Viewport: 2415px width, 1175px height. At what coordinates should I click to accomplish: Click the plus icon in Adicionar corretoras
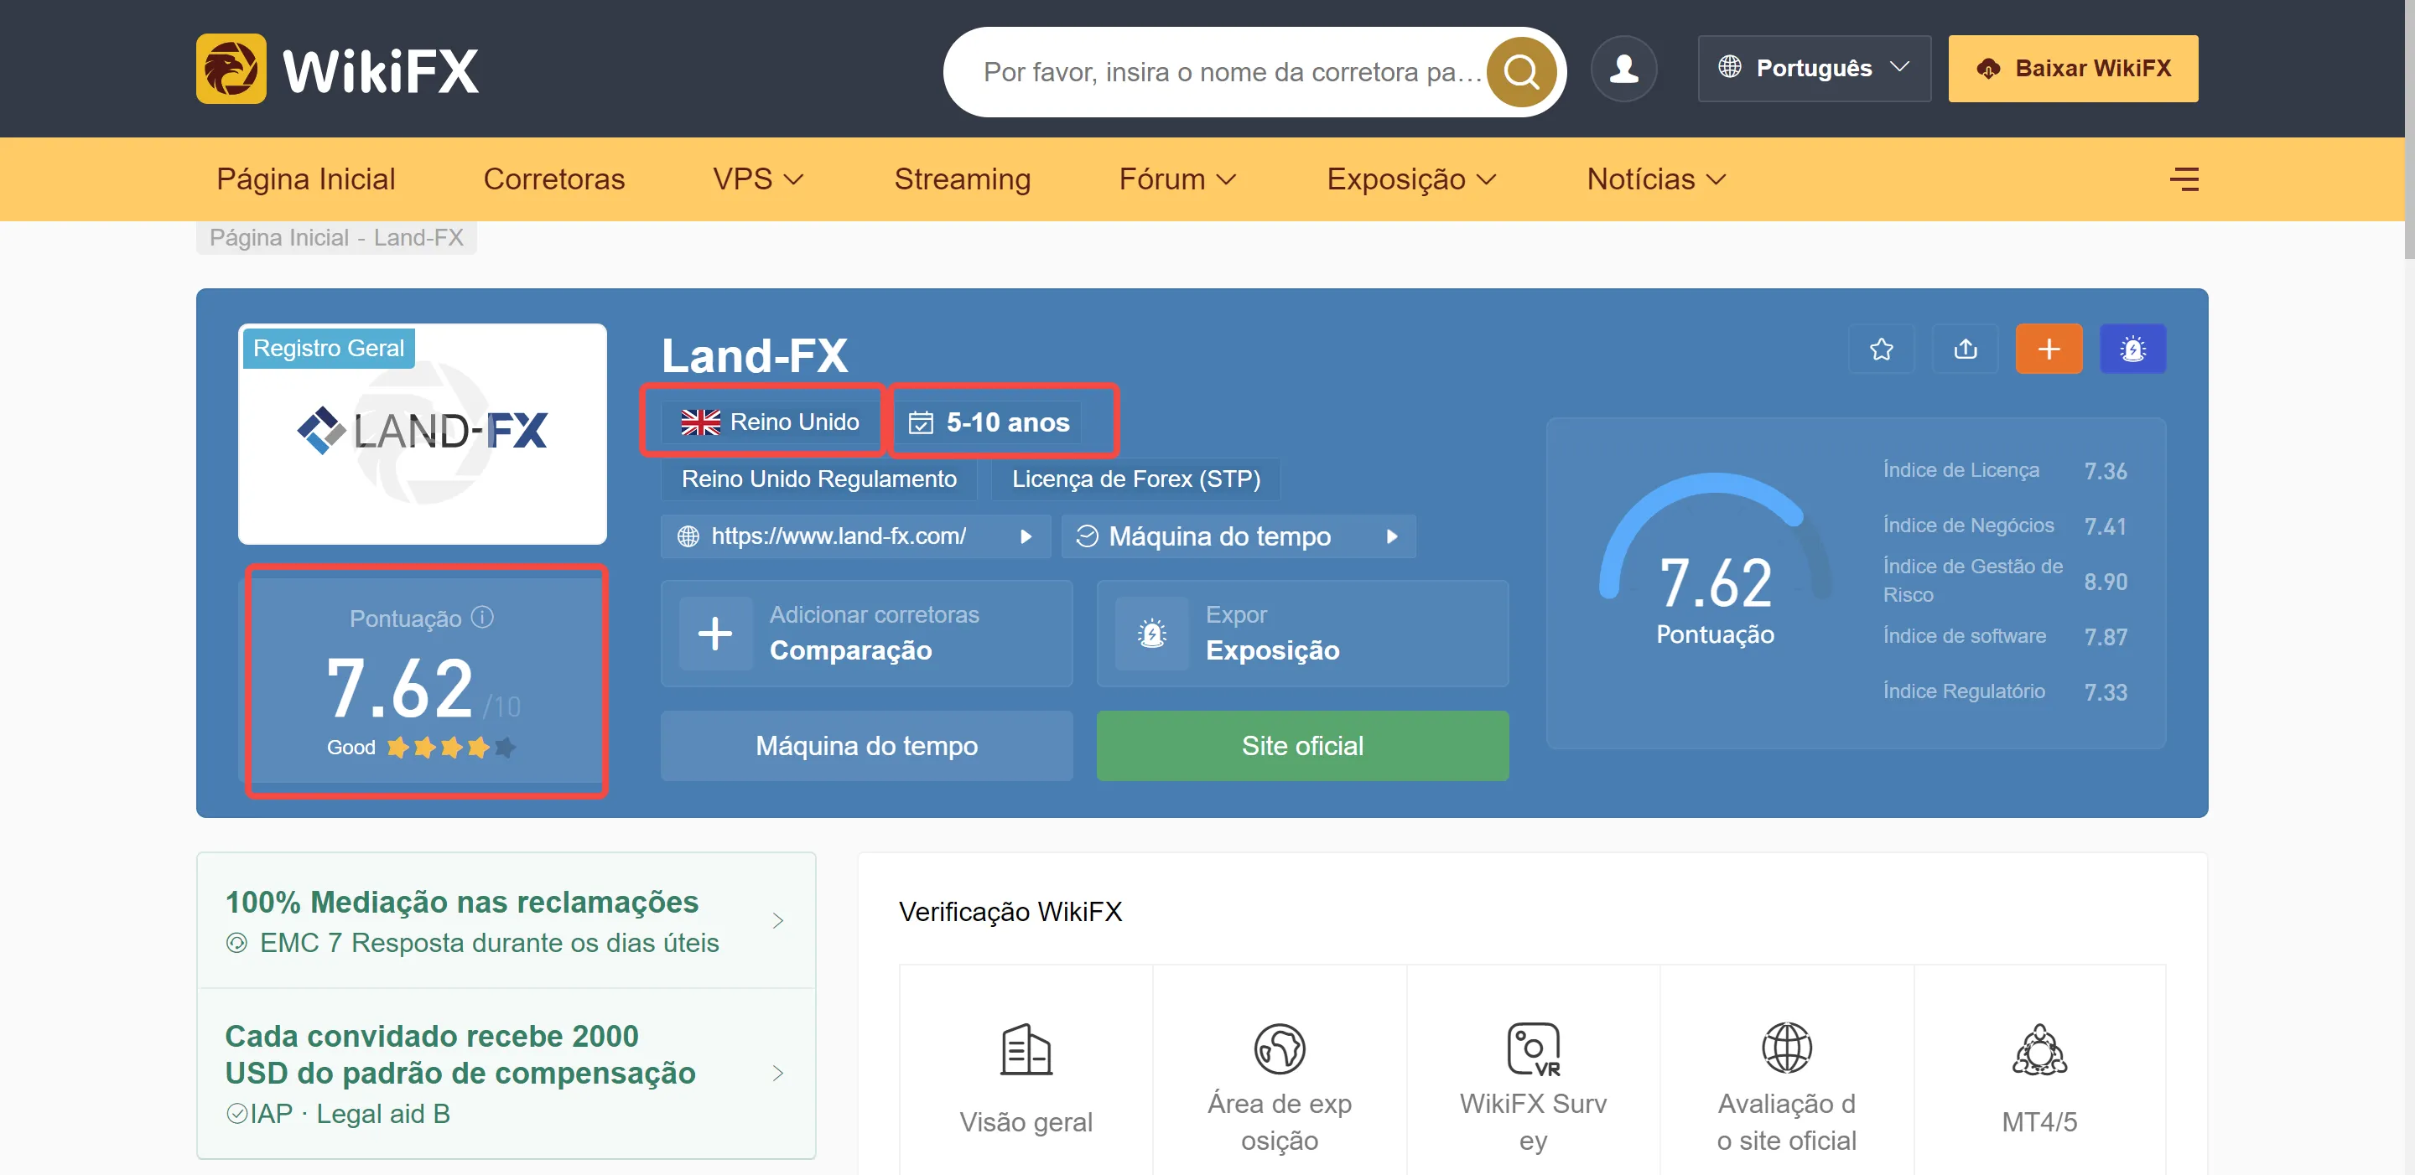(x=715, y=634)
